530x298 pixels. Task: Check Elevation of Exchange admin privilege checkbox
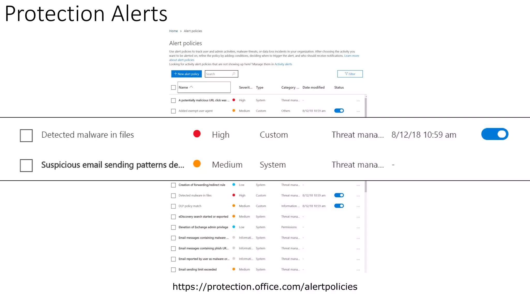173,228
